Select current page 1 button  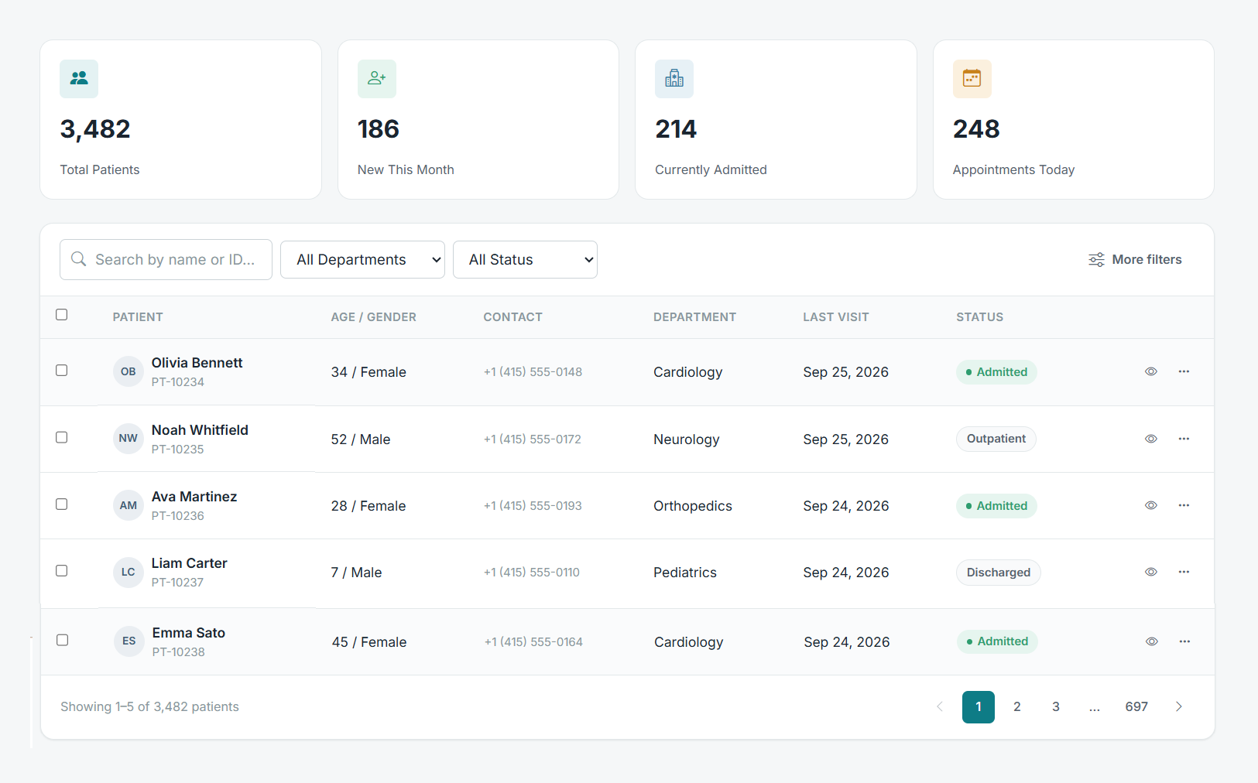coord(979,706)
